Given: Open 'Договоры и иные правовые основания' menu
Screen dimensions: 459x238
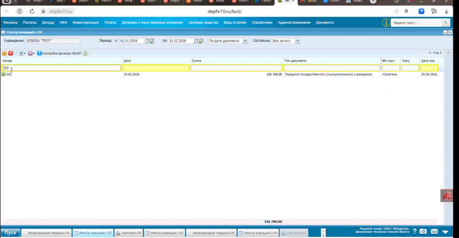Looking at the screenshot, I should 152,23.
